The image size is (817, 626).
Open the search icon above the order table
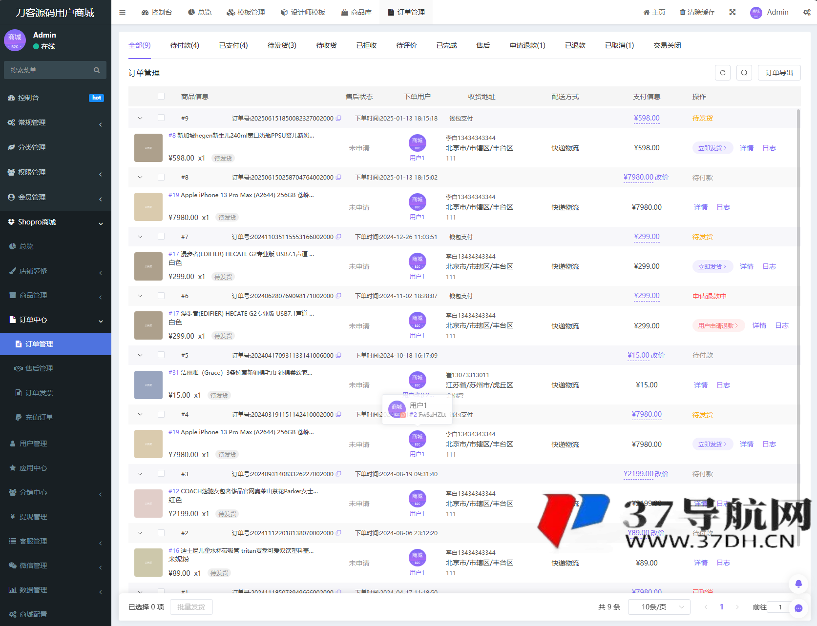(x=744, y=72)
